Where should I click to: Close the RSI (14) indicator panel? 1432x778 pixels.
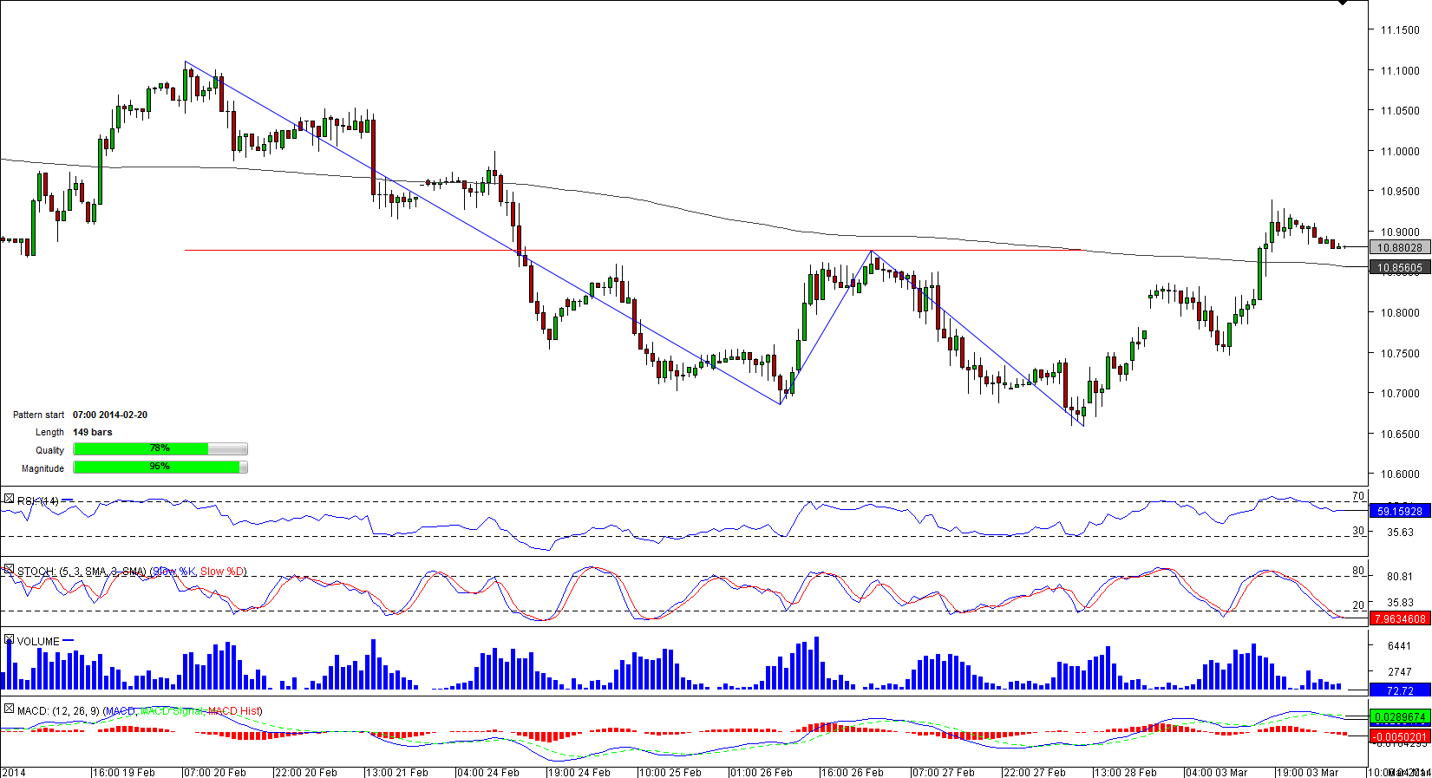point(9,500)
